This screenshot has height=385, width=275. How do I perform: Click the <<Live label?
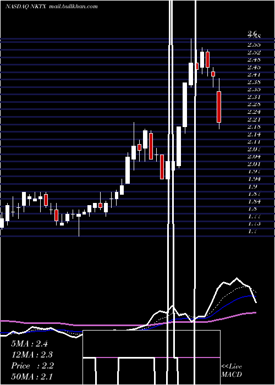[x=232, y=367]
